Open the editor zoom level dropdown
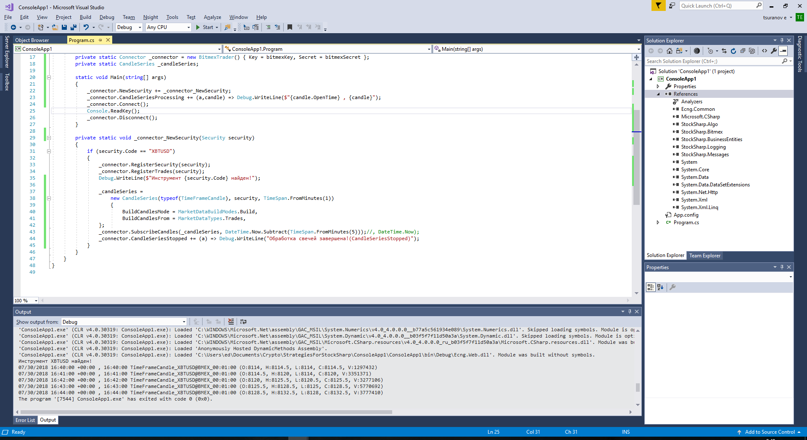 click(x=26, y=301)
